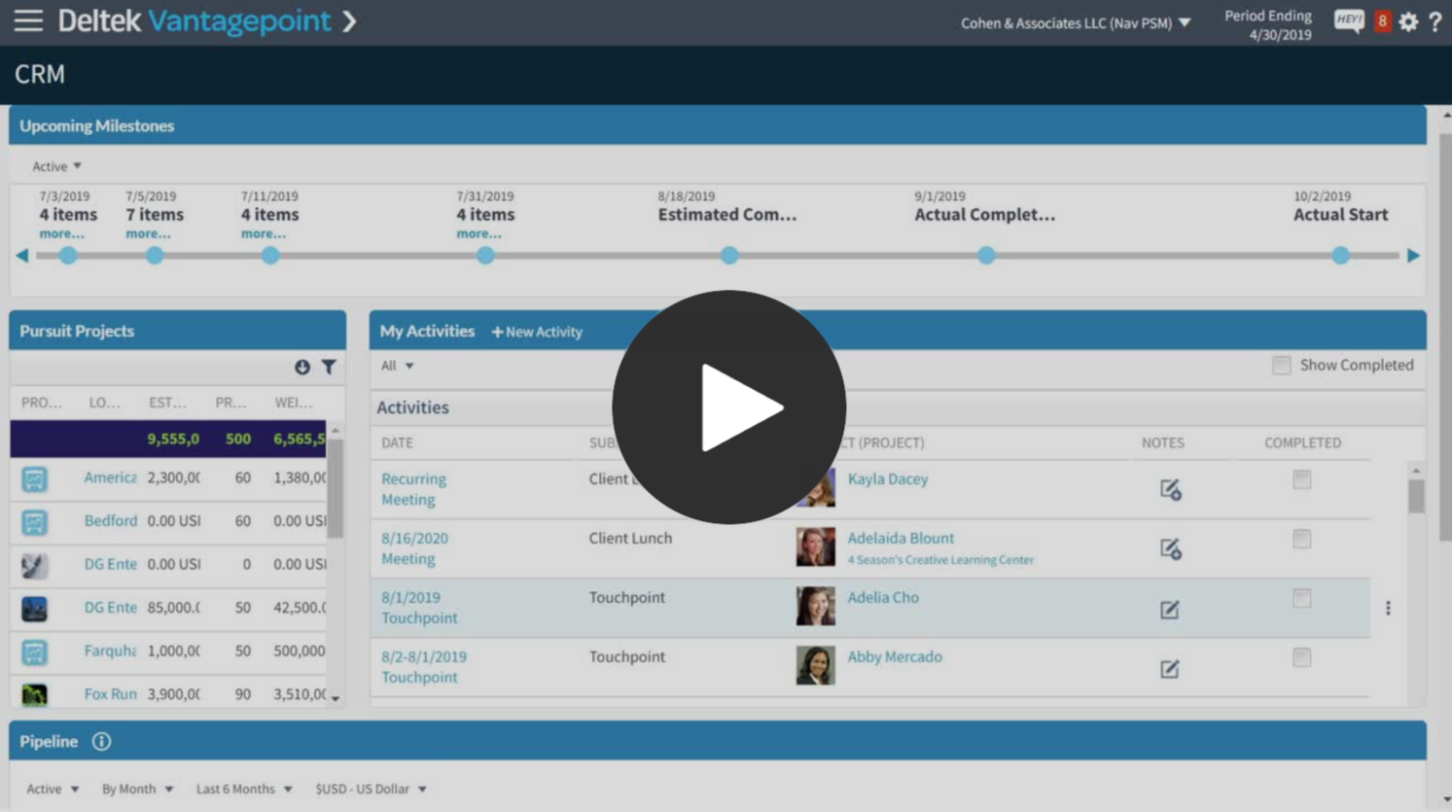This screenshot has height=812, width=1452.
Task: Open the Bedford pursuit project link
Action: [110, 520]
